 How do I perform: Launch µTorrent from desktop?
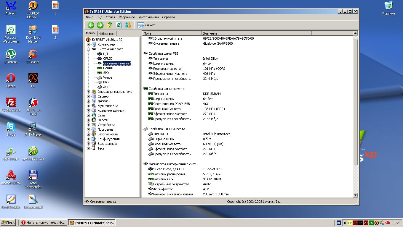[11, 56]
